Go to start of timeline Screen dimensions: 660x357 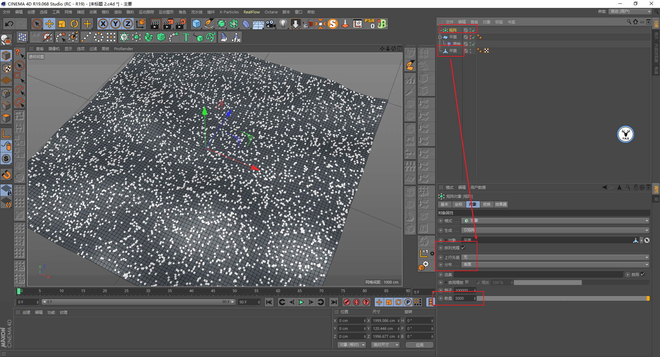point(269,302)
